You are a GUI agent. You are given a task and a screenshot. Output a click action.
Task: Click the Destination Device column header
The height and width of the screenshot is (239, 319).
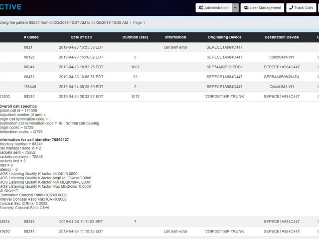[x=282, y=37]
